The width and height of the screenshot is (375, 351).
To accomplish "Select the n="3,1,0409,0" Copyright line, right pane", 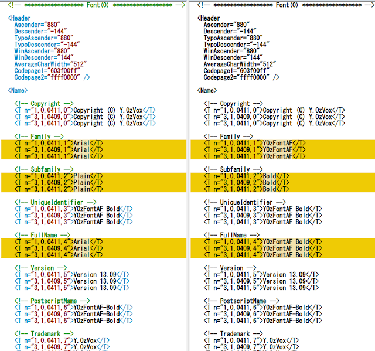I will 274,117.
